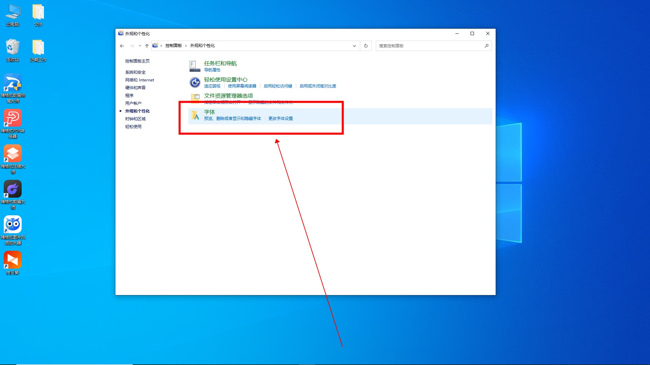Open the recent locations dropdown arrow
The image size is (650, 365).
[140, 46]
